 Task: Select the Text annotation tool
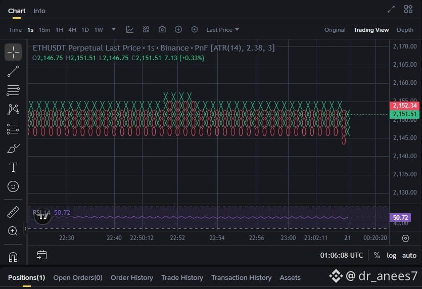[x=13, y=167]
